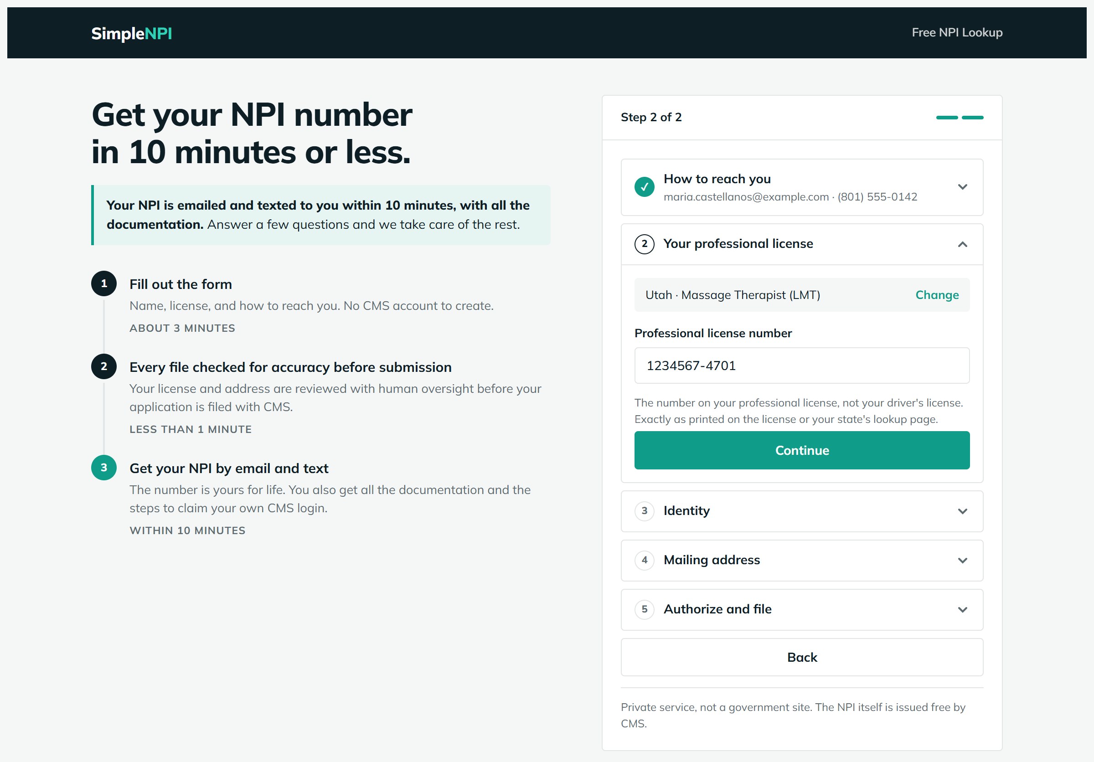
Task: Expand the Mailing address section chevron
Action: pyautogui.click(x=962, y=560)
